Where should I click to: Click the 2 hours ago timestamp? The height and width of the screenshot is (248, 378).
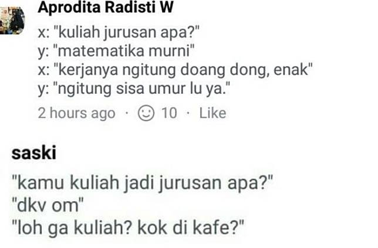pyautogui.click(x=76, y=113)
